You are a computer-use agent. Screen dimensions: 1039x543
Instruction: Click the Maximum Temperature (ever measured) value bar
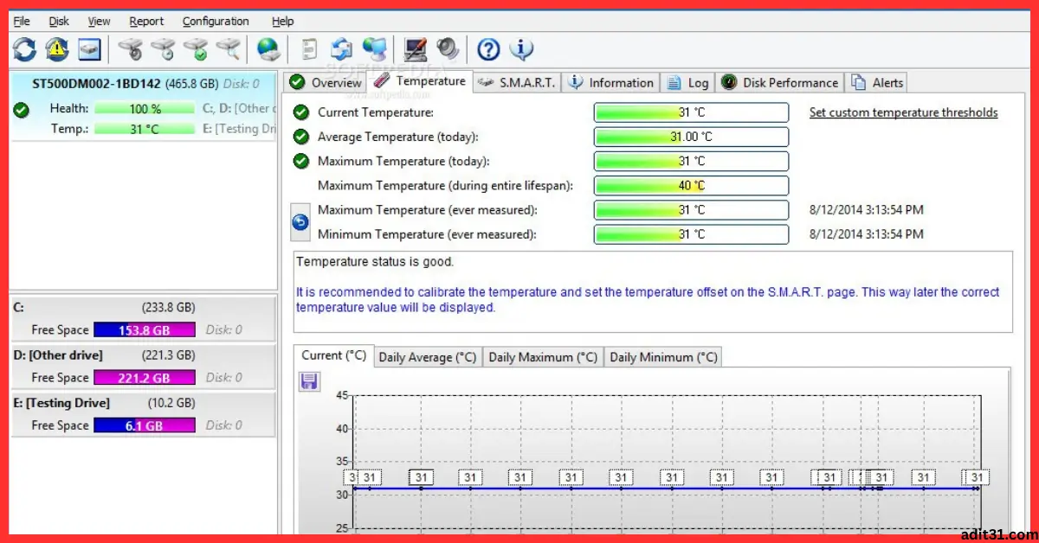click(691, 209)
